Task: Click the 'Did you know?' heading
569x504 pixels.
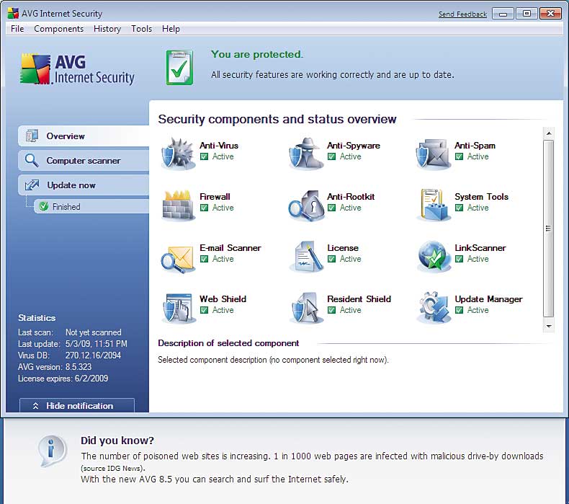Action: tap(117, 441)
